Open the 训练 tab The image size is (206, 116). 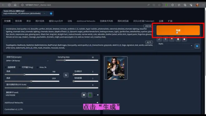coord(70,21)
